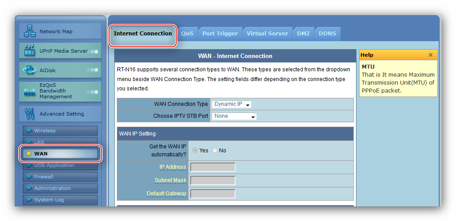
Task: Click the IP Address help link
Action: click(172, 167)
